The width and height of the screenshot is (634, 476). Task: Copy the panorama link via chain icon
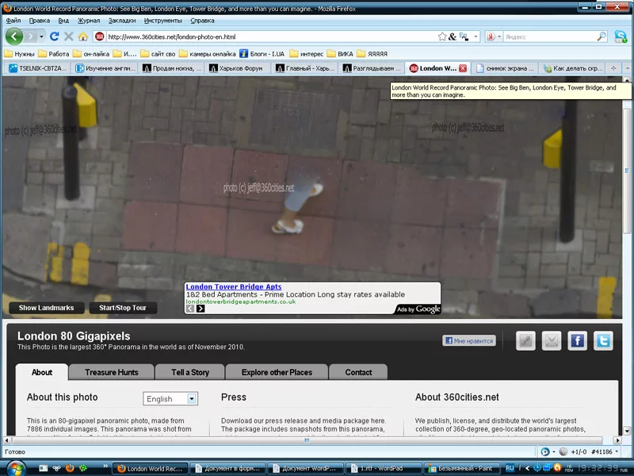tap(525, 341)
